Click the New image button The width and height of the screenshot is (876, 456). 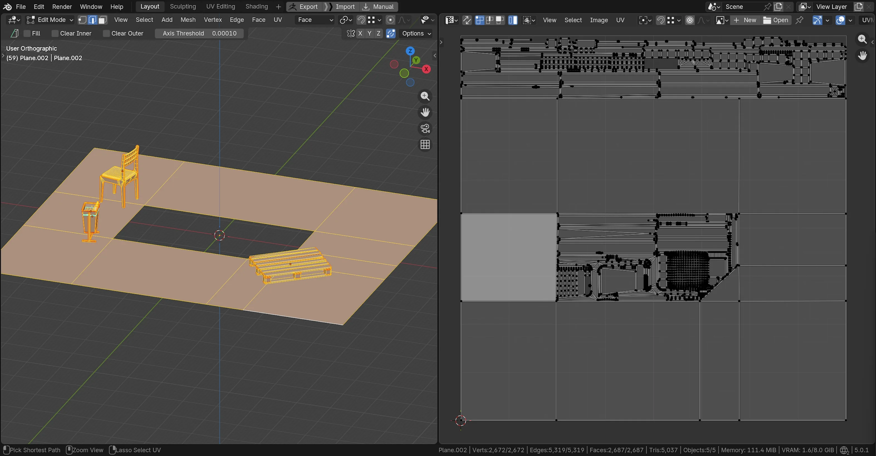(x=745, y=20)
